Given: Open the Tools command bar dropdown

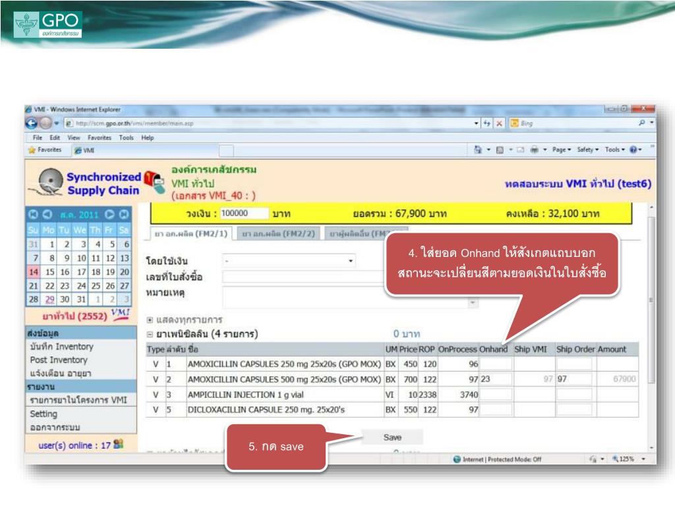Looking at the screenshot, I should click(615, 150).
